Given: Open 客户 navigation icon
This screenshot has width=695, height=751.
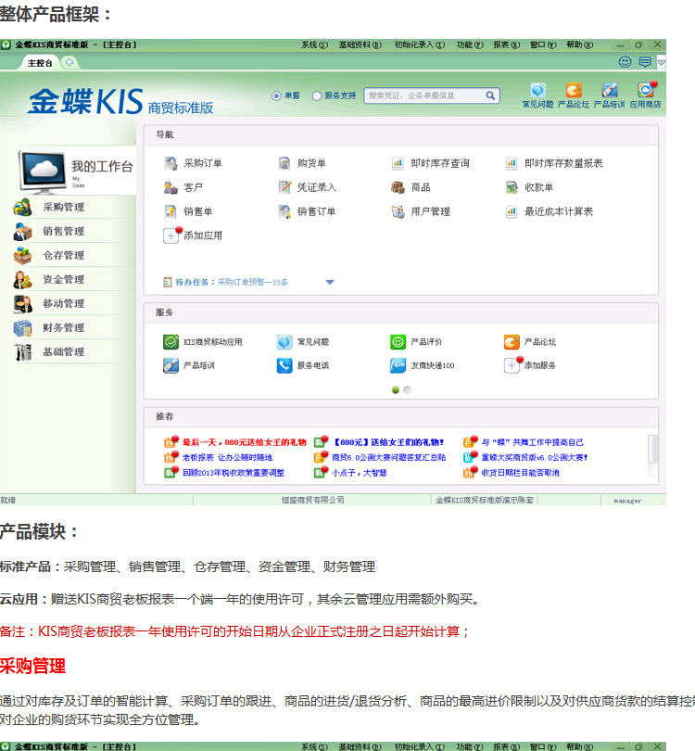Looking at the screenshot, I should [171, 187].
